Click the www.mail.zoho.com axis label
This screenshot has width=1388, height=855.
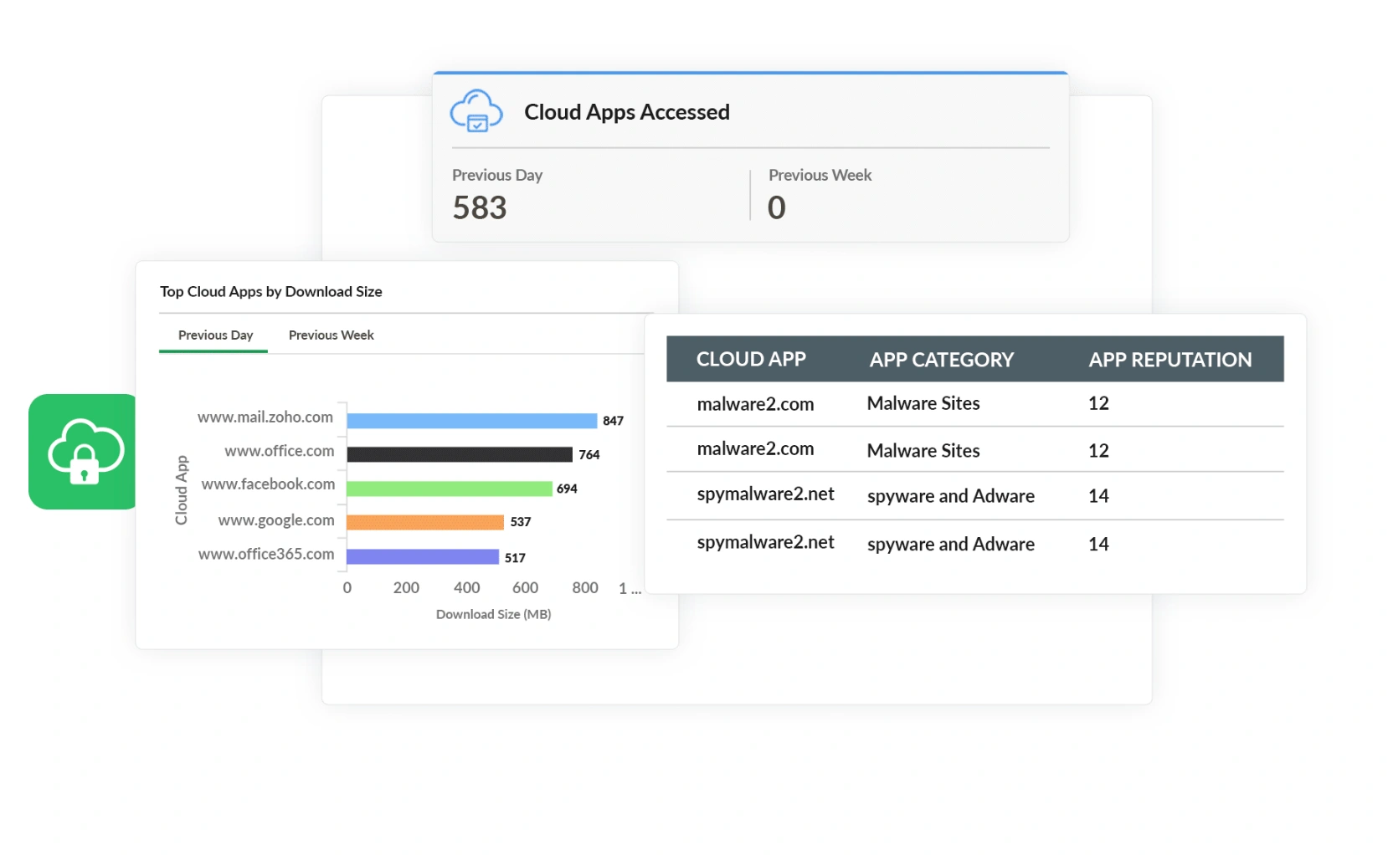[x=265, y=417]
